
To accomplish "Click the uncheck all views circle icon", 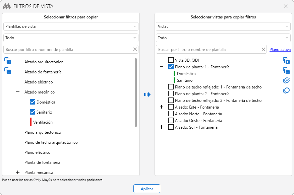I will pos(286,90).
